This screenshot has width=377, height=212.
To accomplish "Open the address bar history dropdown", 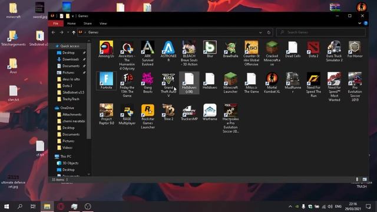I will (260, 32).
